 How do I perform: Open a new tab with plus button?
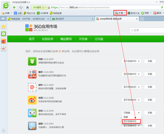click(x=142, y=19)
